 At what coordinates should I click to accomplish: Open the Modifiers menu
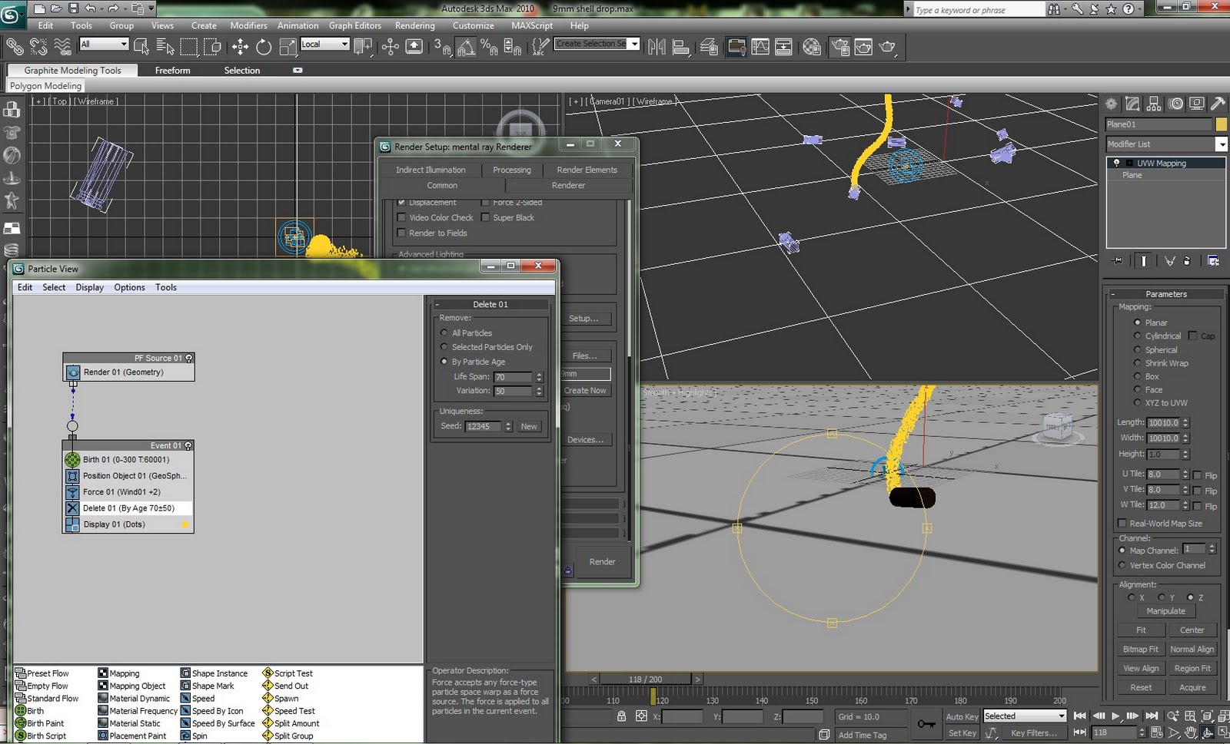click(248, 25)
